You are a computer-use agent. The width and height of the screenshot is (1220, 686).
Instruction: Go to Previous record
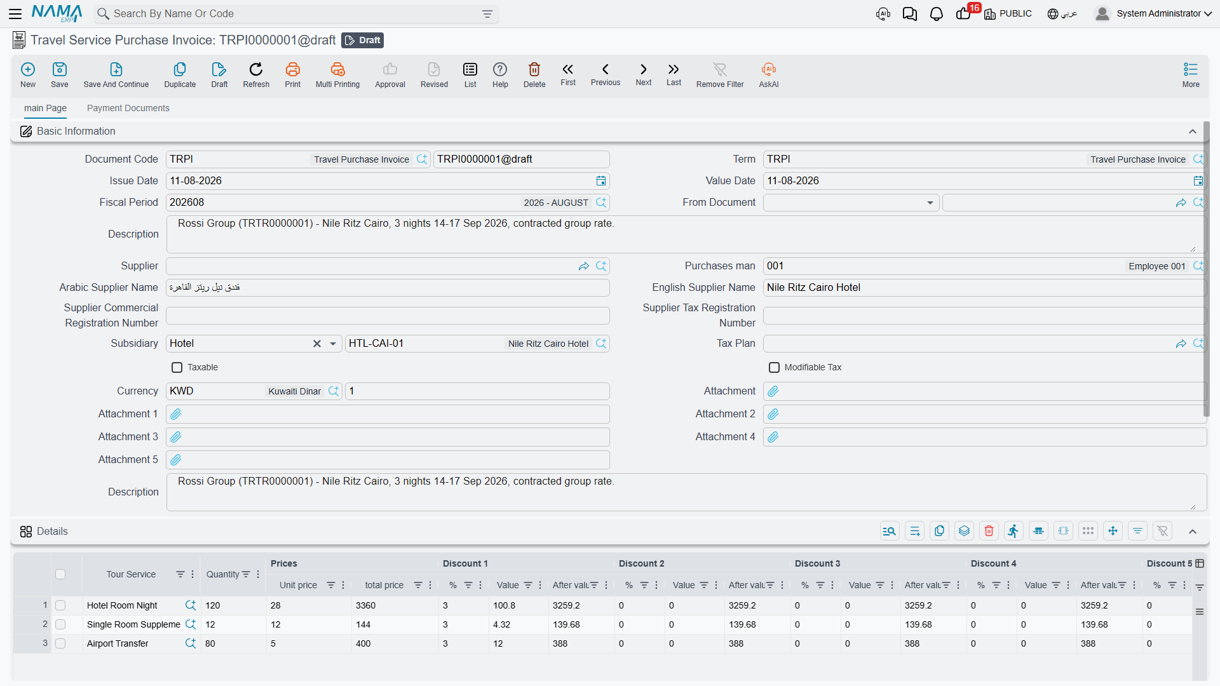606,74
